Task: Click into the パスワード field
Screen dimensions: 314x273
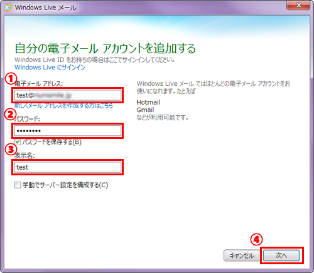Action: [x=68, y=131]
